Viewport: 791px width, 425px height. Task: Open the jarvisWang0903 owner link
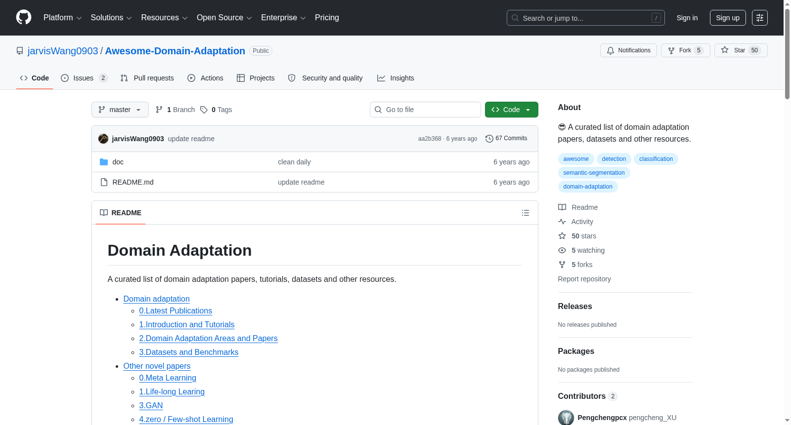(x=63, y=51)
